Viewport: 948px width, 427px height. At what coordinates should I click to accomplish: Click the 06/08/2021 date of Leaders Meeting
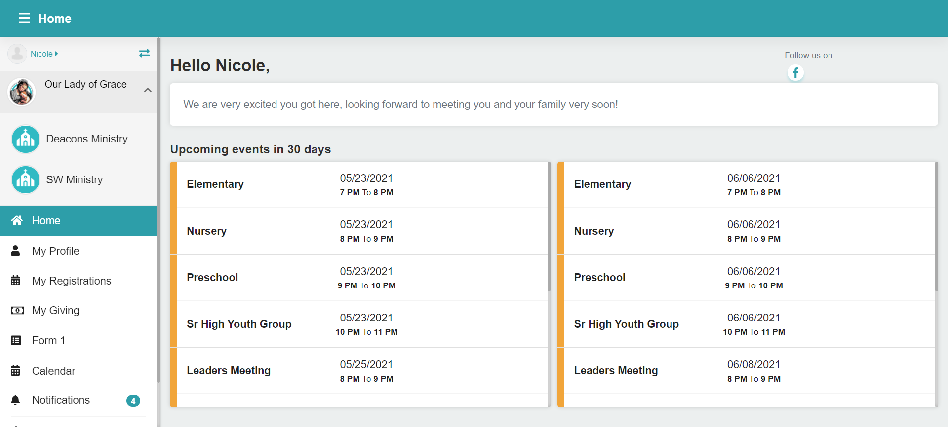pos(753,365)
